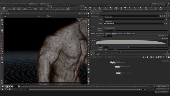The image size is (170, 96).
Task: Switch to the Animation Editor tab
Action: pyautogui.click(x=12, y=11)
